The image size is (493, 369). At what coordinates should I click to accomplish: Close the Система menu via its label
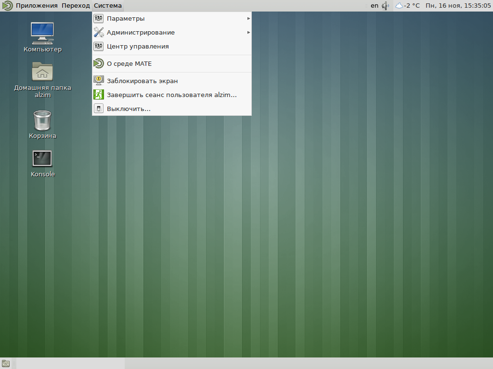click(108, 6)
